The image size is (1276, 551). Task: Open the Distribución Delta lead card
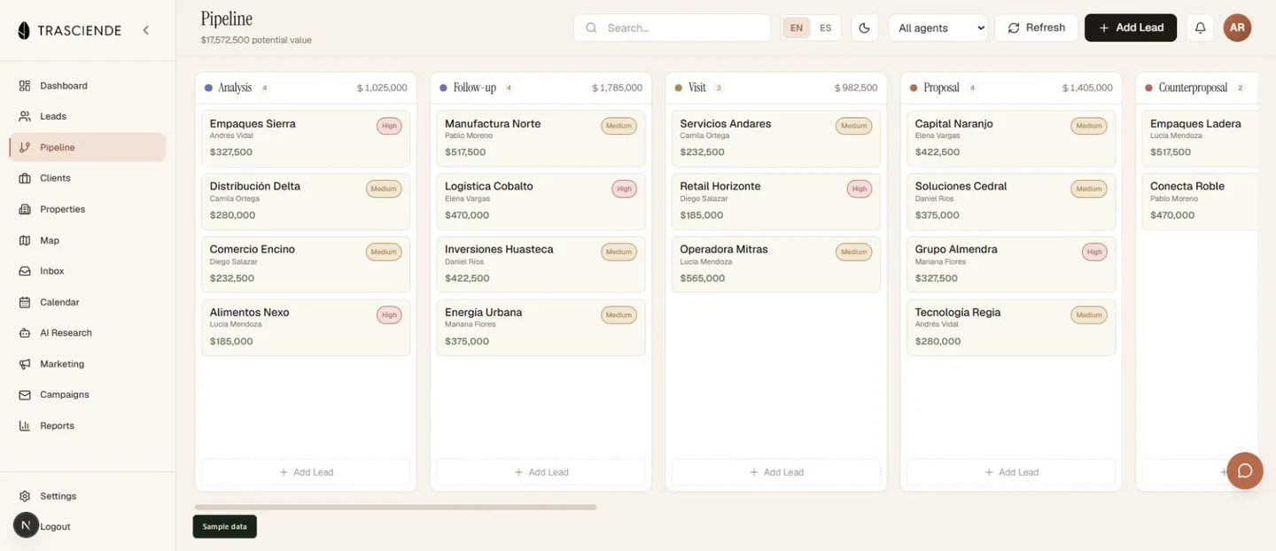click(306, 201)
